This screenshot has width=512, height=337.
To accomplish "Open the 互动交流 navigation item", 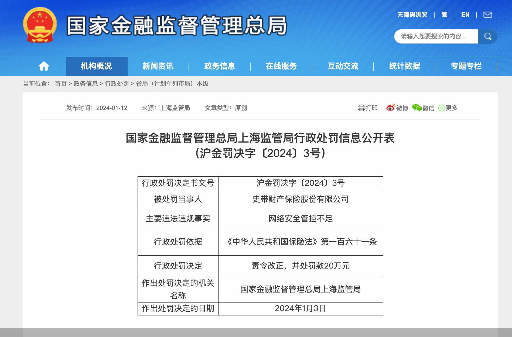I will [x=343, y=66].
